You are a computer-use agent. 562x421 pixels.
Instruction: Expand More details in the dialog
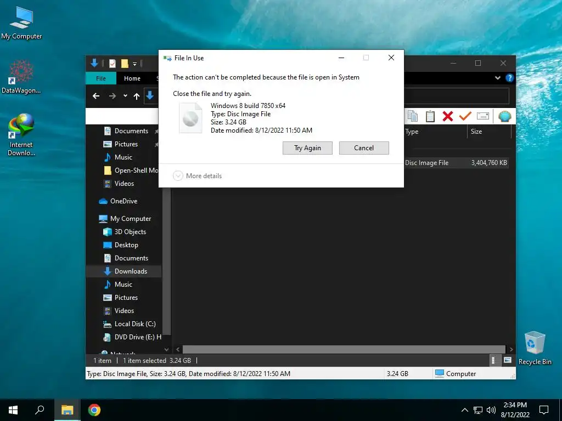click(x=198, y=176)
